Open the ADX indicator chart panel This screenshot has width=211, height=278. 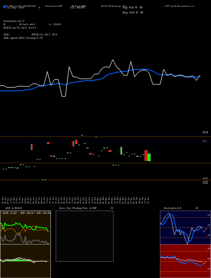coord(25,227)
